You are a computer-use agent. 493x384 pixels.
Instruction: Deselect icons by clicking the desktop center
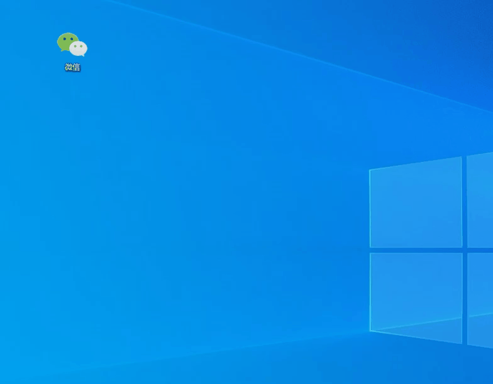[x=246, y=192]
